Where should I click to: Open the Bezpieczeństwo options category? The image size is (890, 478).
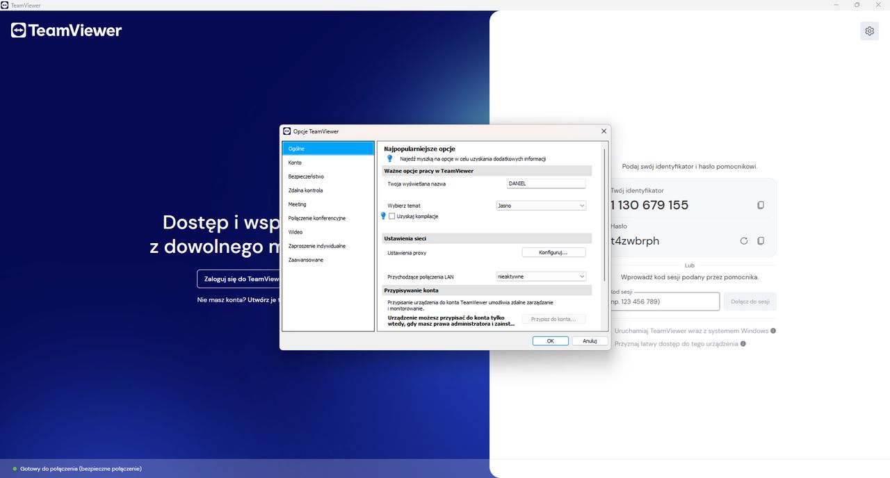pos(328,176)
